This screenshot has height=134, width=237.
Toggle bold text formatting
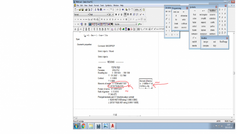pyautogui.click(x=116, y=14)
